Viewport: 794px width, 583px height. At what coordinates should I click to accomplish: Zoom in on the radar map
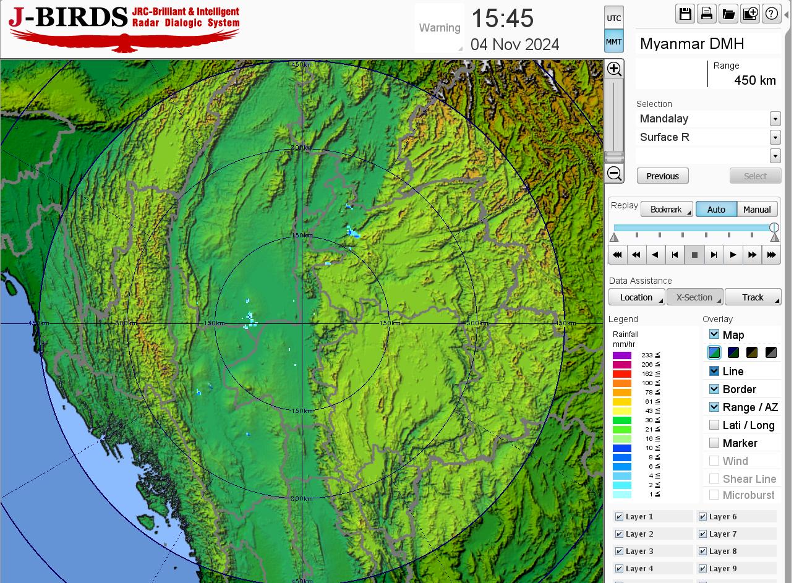pos(614,69)
